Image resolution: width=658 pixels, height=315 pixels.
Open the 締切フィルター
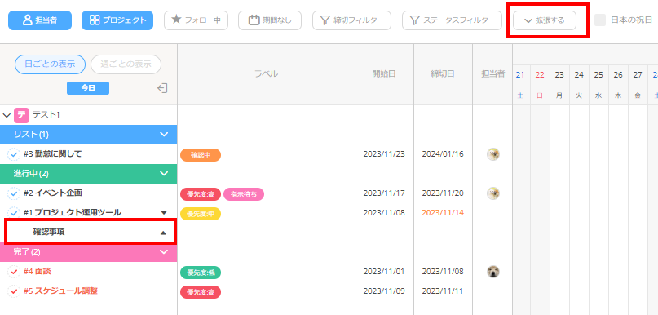[351, 20]
